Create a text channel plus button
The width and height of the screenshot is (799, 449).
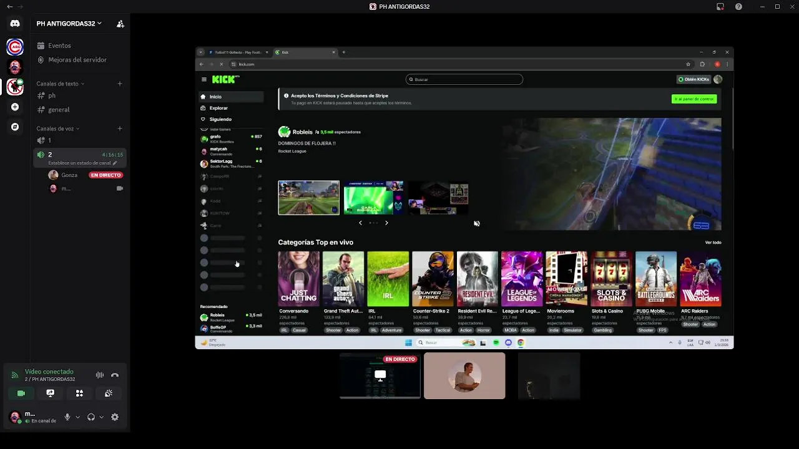coord(120,84)
